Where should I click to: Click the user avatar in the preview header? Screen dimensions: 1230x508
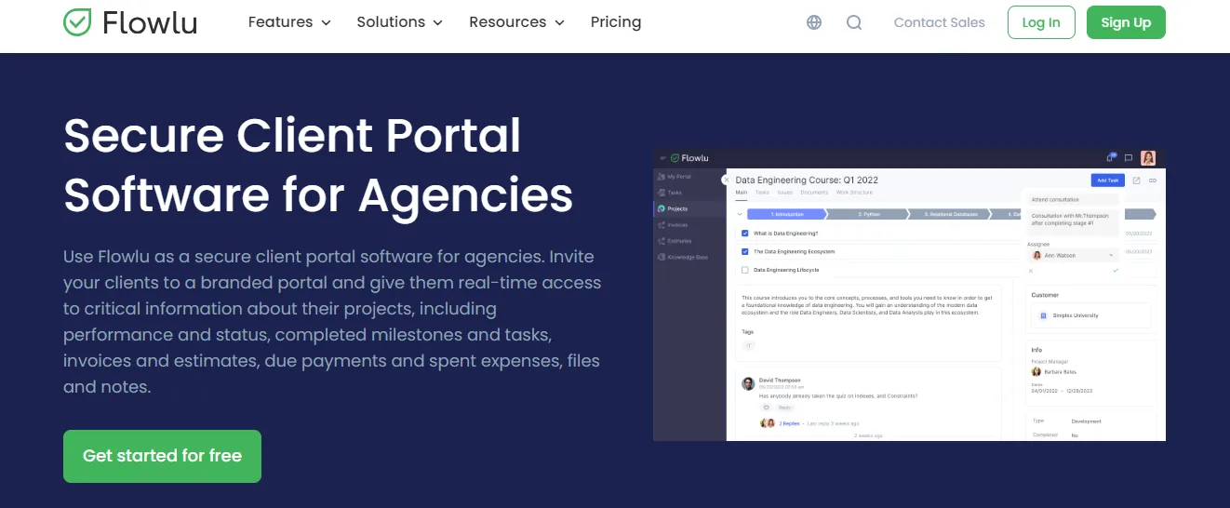[x=1148, y=158]
